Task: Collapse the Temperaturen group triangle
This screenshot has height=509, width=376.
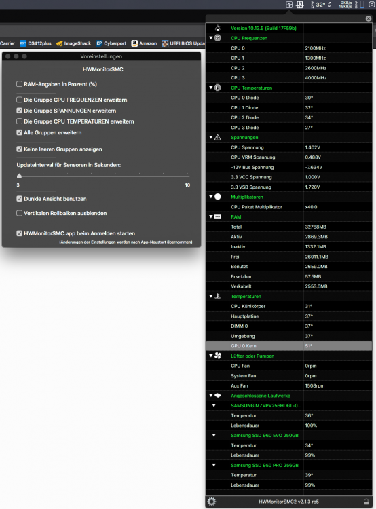Action: (x=210, y=296)
